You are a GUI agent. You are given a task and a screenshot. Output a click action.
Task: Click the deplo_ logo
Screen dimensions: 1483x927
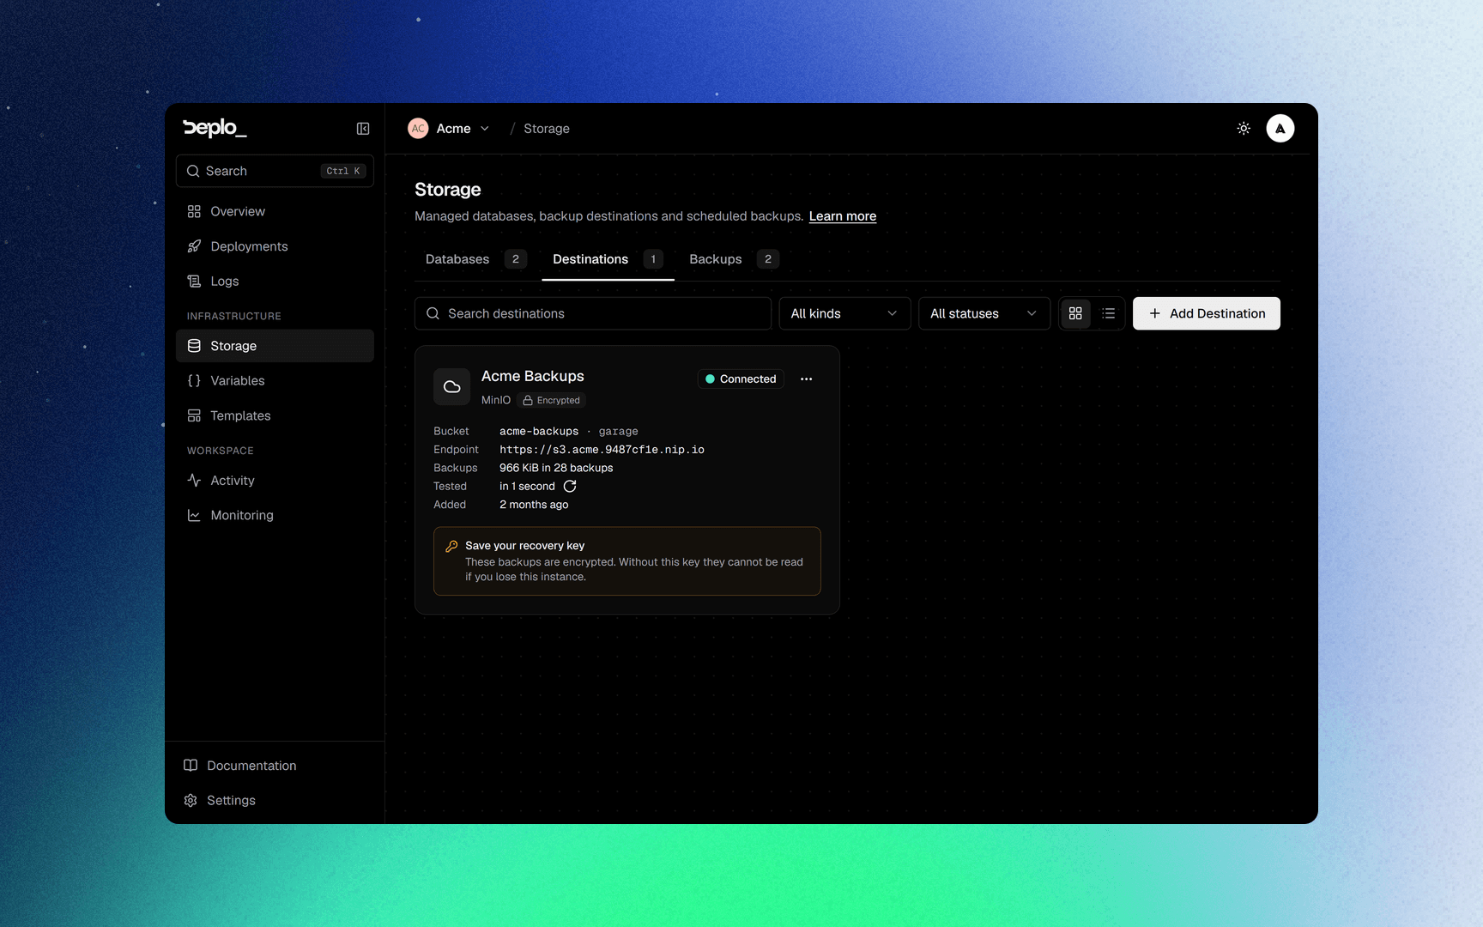(x=215, y=128)
